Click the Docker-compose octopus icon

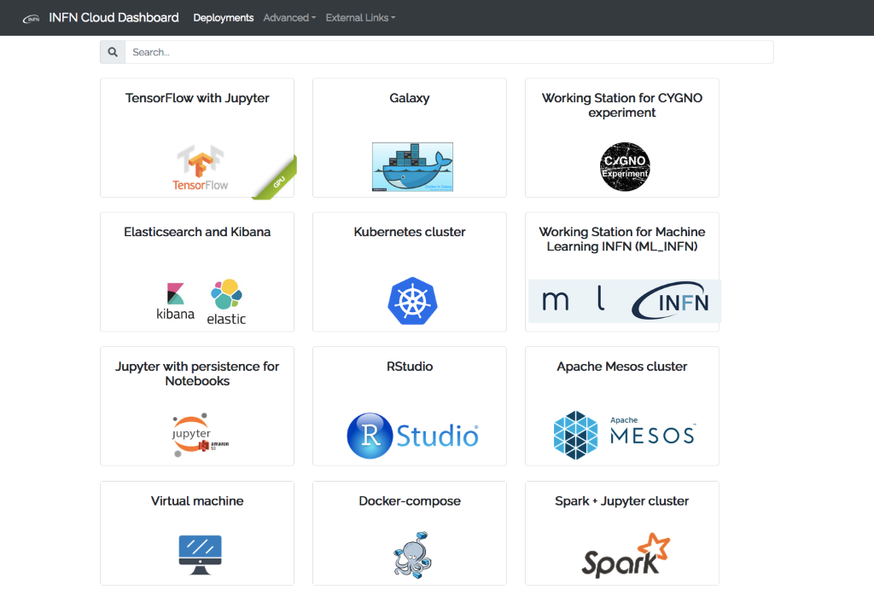412,555
